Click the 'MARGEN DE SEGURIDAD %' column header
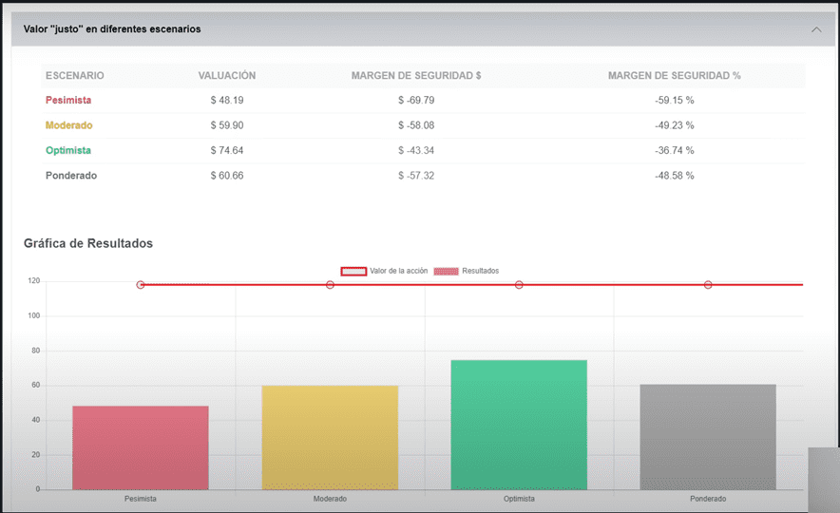Image resolution: width=840 pixels, height=513 pixels. point(674,76)
